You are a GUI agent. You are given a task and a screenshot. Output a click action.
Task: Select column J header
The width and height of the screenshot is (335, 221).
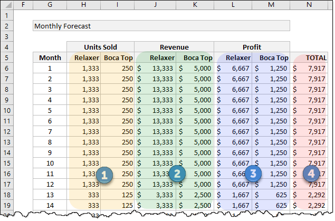(x=155, y=5)
